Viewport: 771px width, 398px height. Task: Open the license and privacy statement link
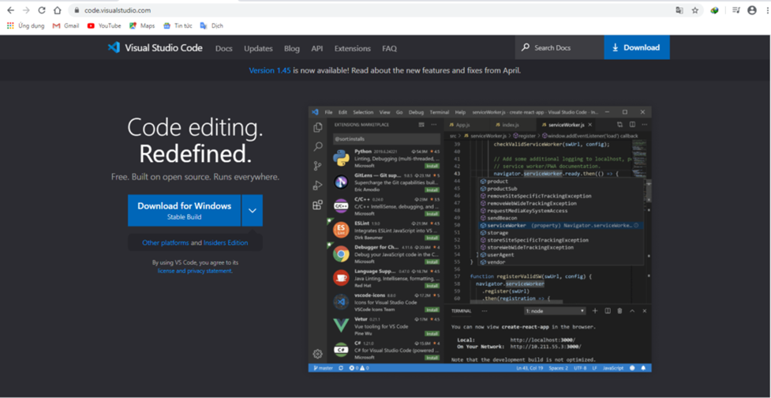pyautogui.click(x=195, y=271)
